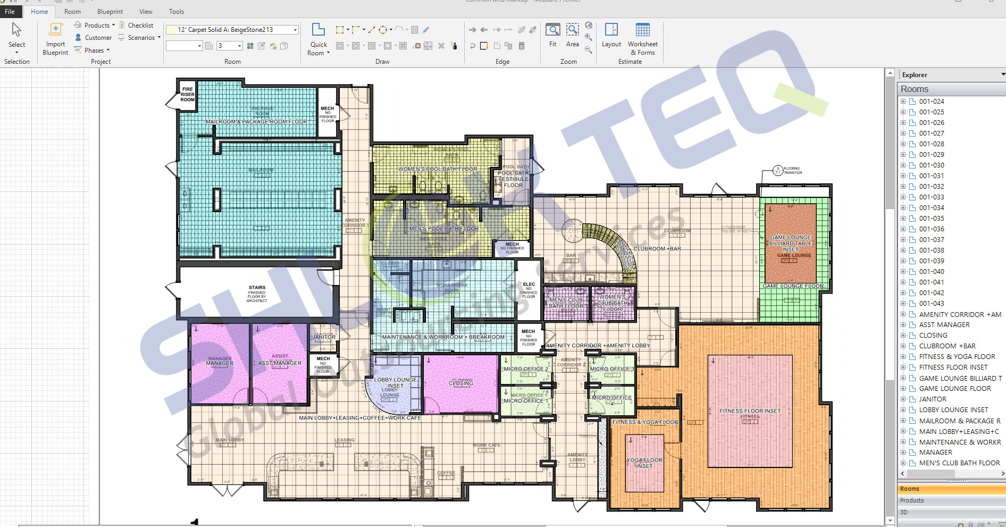Open the File menu
Screen dimensions: 1006x527
pos(10,11)
